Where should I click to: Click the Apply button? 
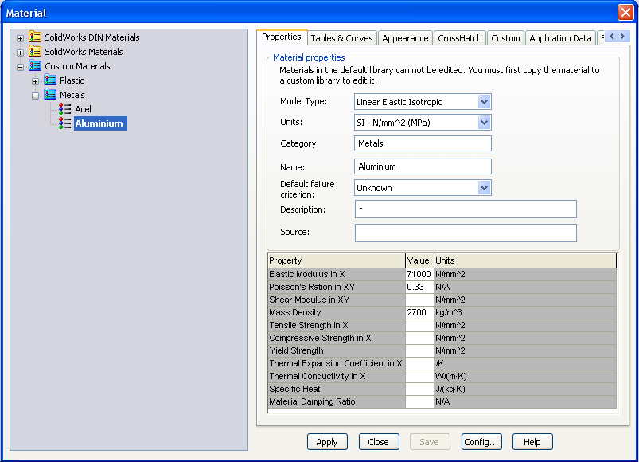(327, 441)
